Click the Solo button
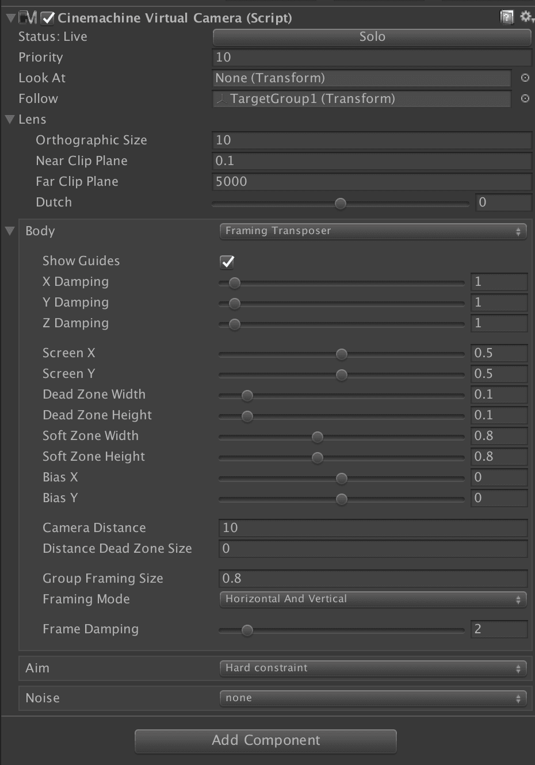This screenshot has height=765, width=535. pos(372,37)
